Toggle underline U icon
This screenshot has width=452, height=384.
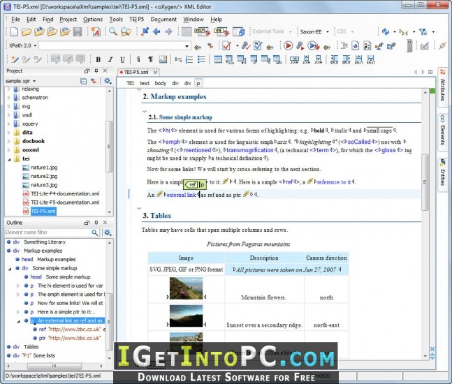[122, 59]
